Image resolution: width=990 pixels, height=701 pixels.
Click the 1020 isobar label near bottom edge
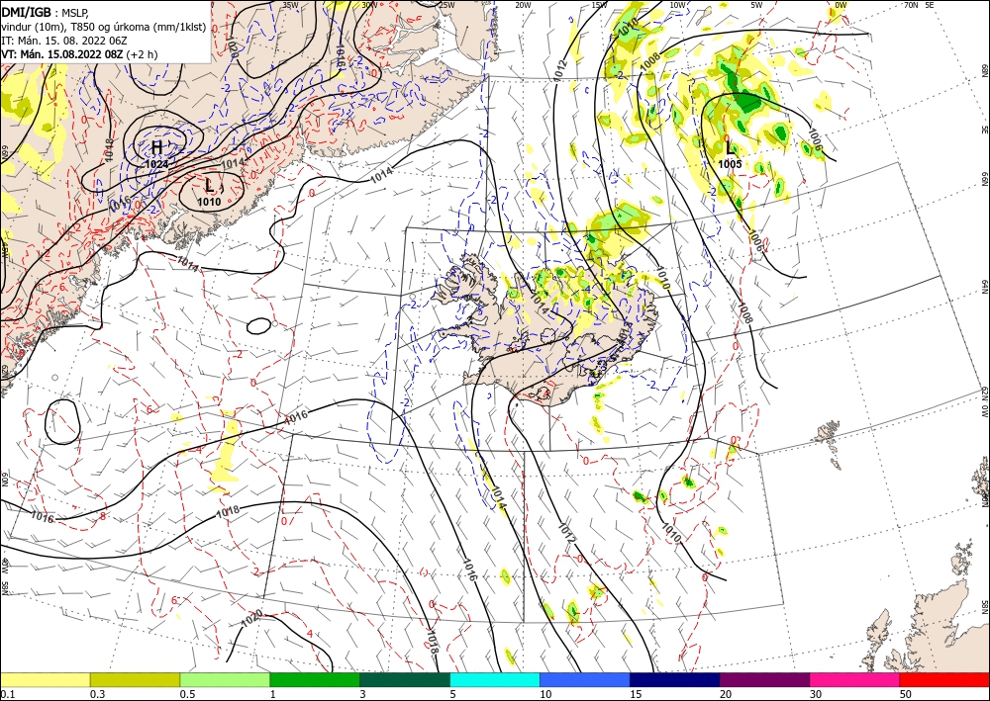pyautogui.click(x=250, y=620)
